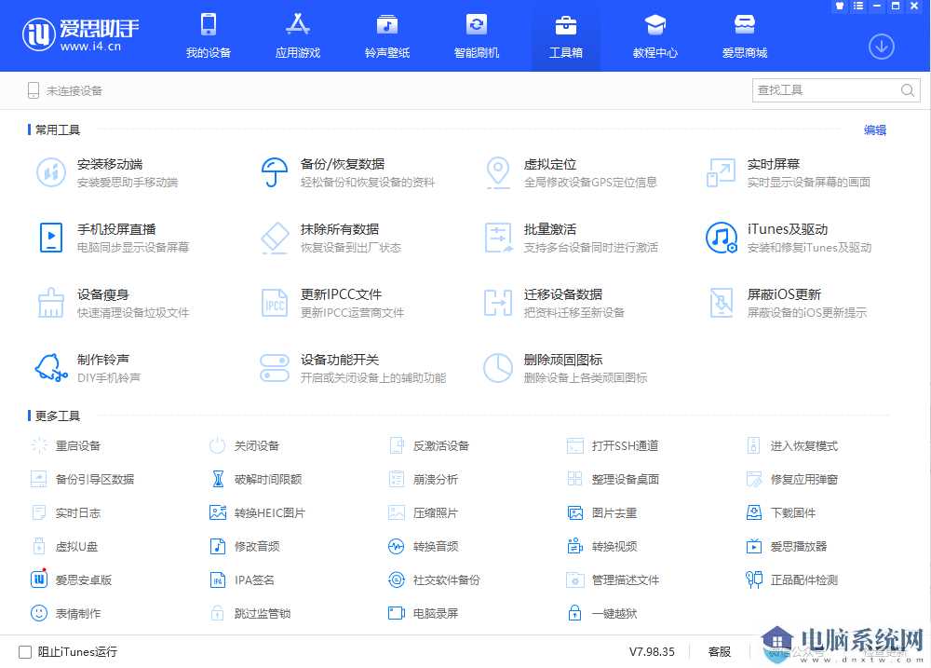Open 整理设备桌面 grid icon
This screenshot has height=668, width=931.
tap(574, 479)
